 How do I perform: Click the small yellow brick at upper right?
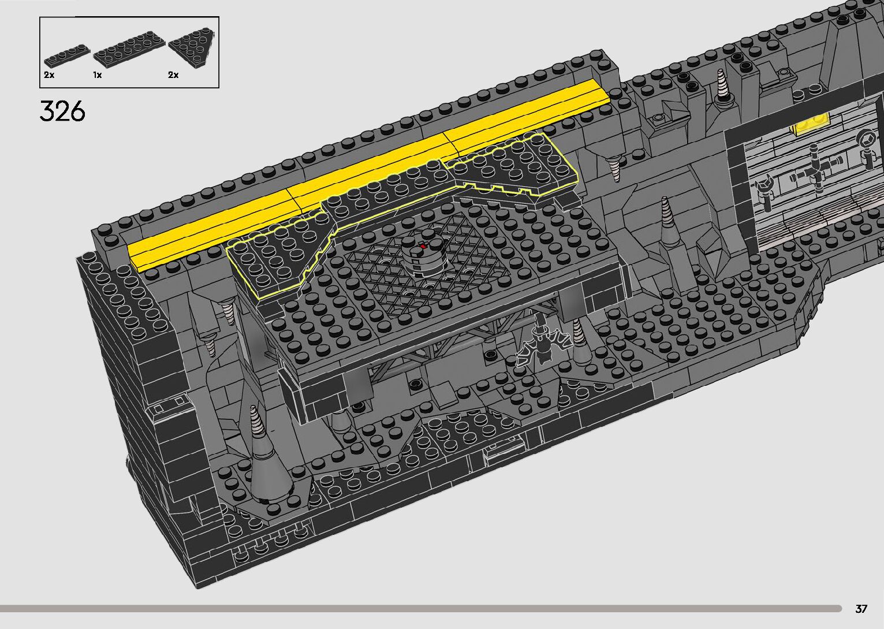point(812,124)
